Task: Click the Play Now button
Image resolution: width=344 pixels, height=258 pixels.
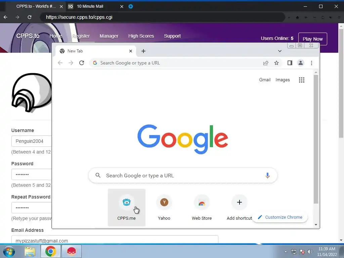Action: pyautogui.click(x=313, y=39)
